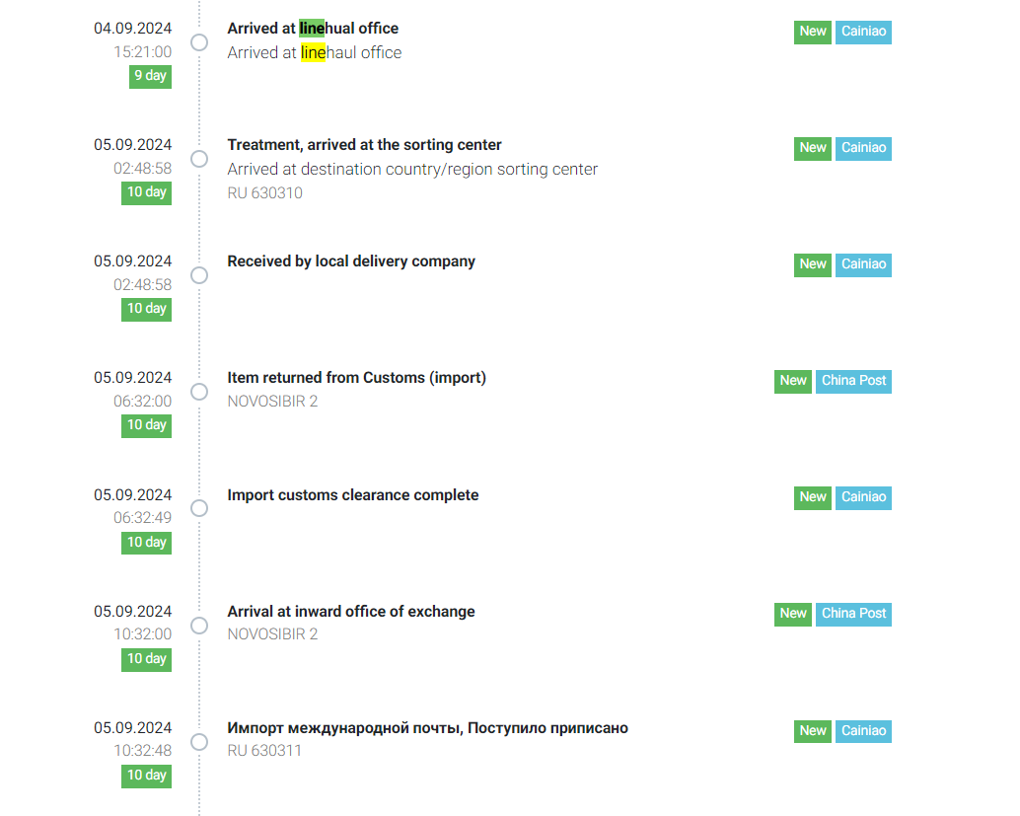
Task: Click the Received by local delivery company heading
Action: point(351,261)
